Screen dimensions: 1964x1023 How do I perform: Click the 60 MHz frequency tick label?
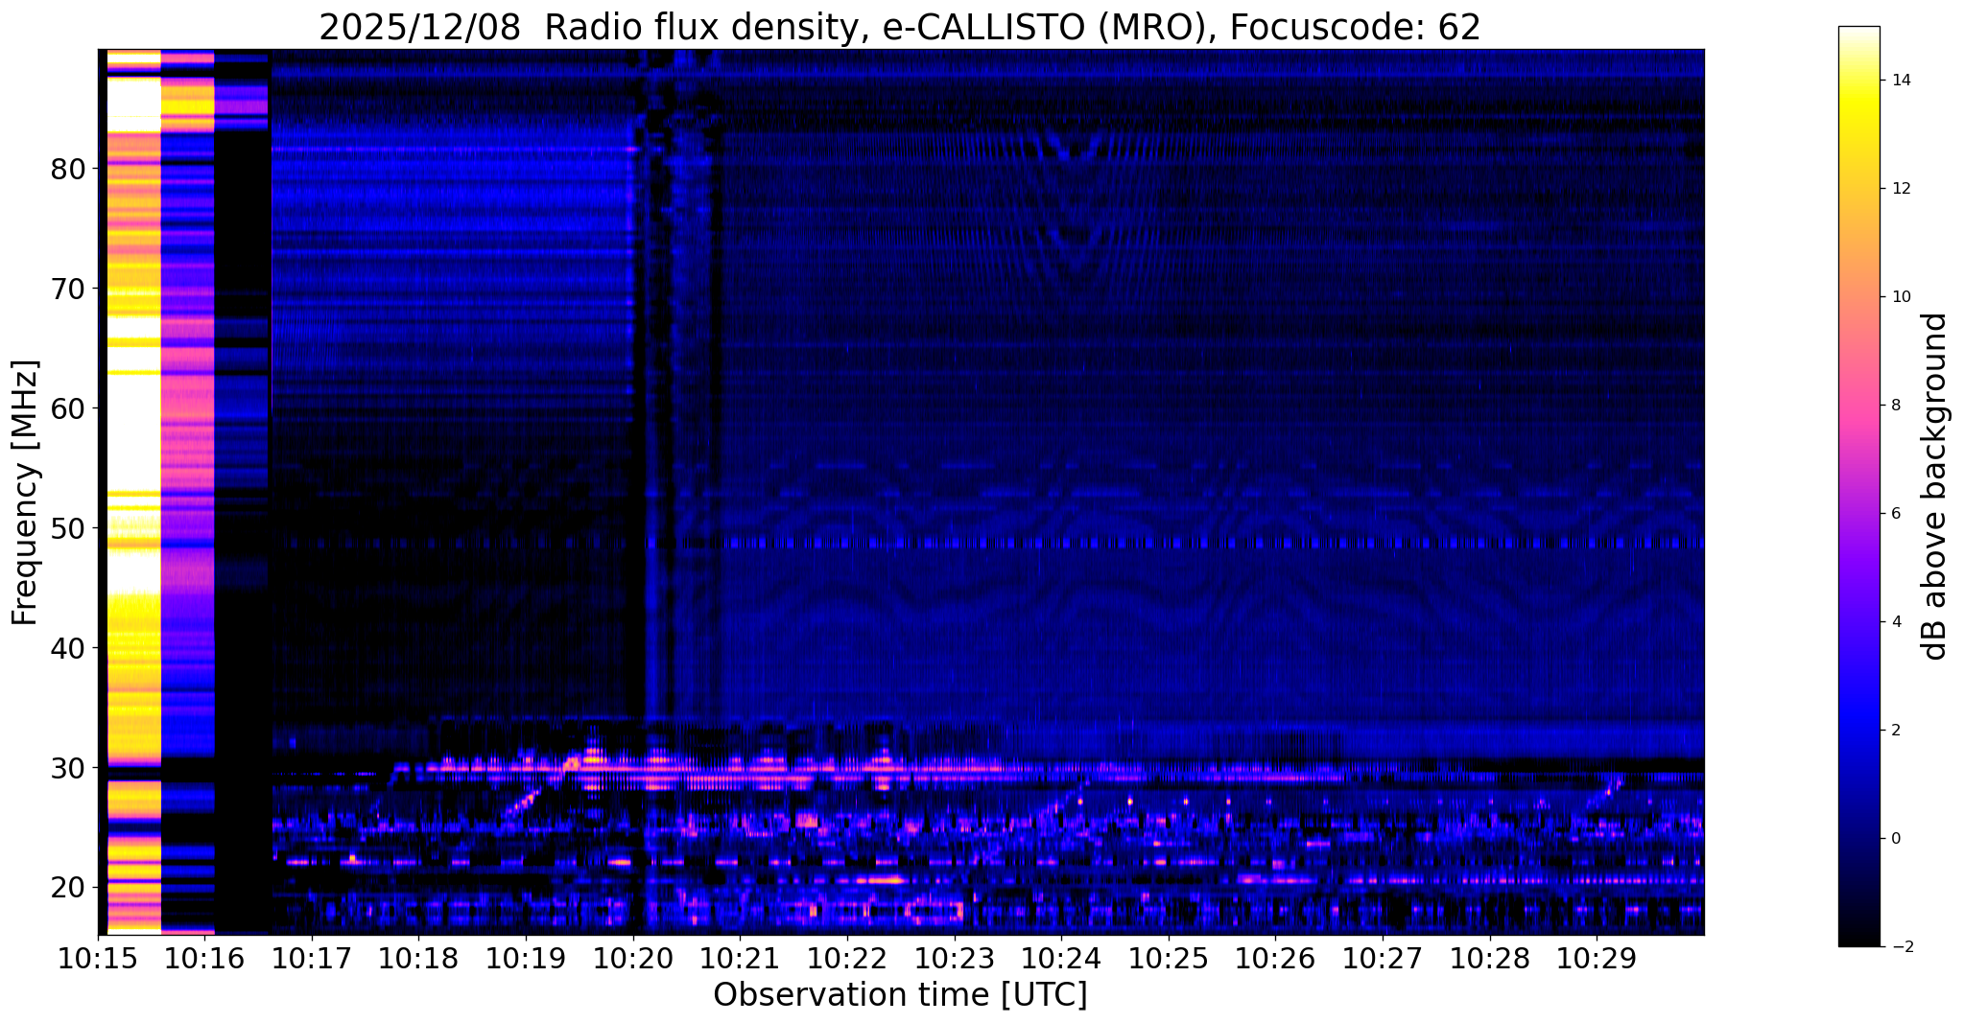click(x=67, y=408)
